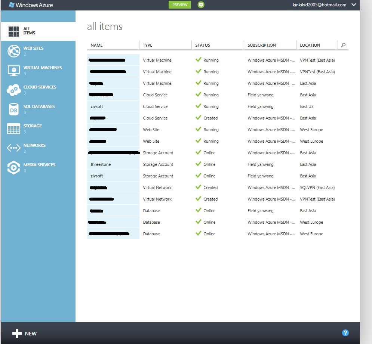
Task: Click the Online checkmark in threestone row
Action: 198,164
